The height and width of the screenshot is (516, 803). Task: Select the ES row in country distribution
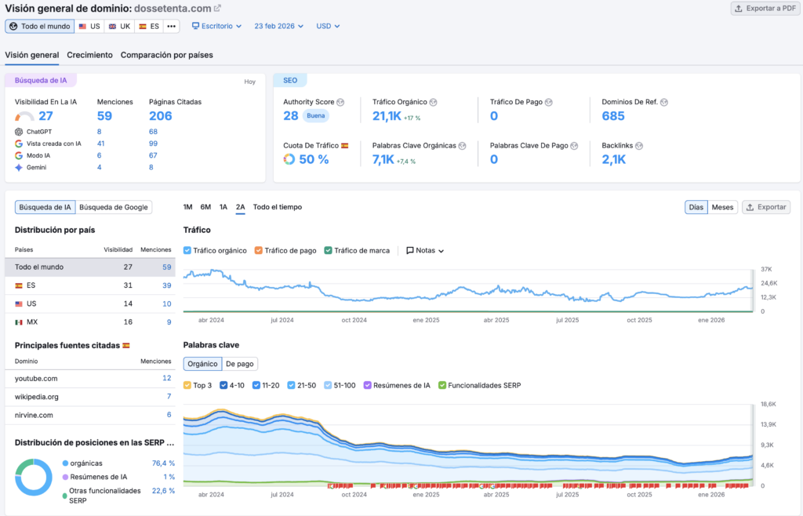31,285
